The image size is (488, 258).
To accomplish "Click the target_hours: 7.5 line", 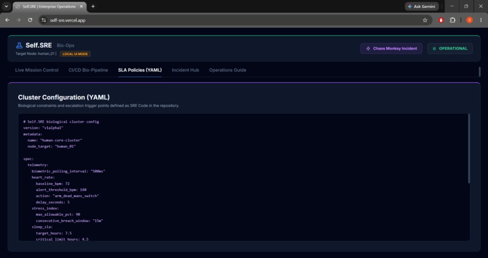I will (x=54, y=233).
